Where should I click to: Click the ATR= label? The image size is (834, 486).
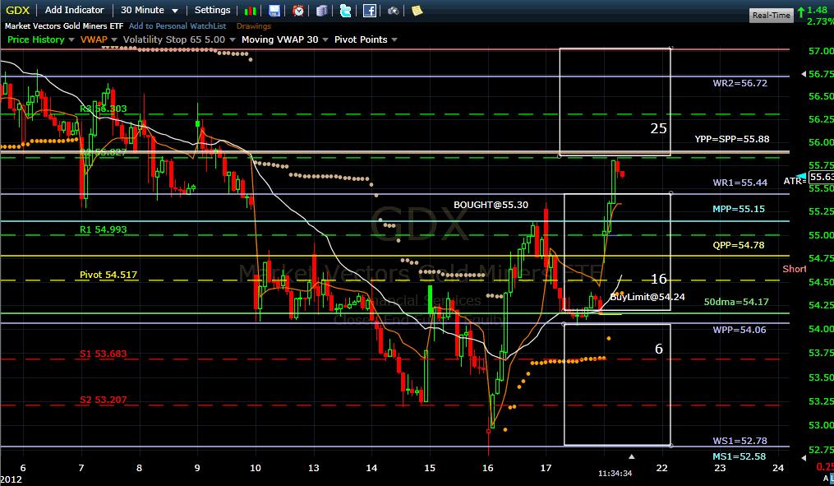(795, 181)
